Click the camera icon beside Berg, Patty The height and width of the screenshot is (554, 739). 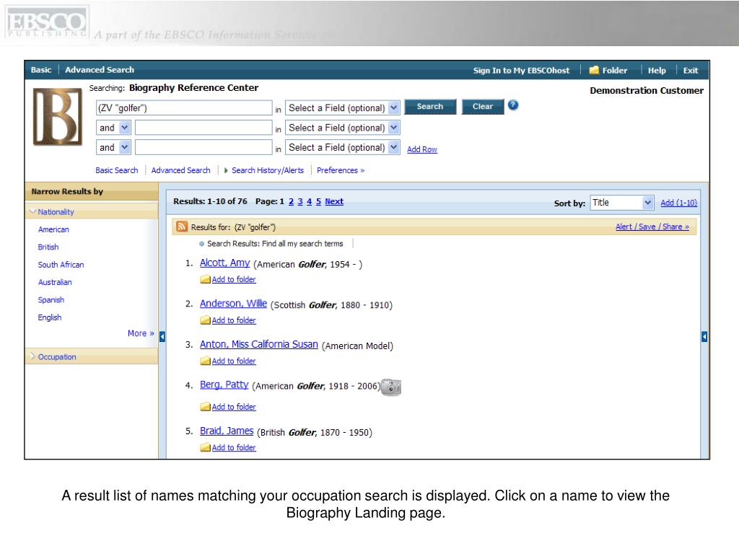point(390,387)
